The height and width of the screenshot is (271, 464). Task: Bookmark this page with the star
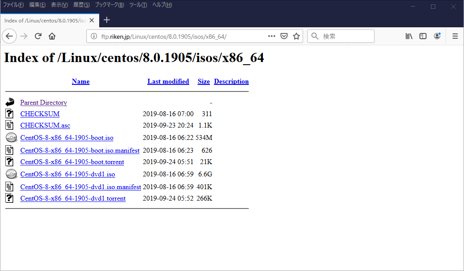click(x=296, y=36)
